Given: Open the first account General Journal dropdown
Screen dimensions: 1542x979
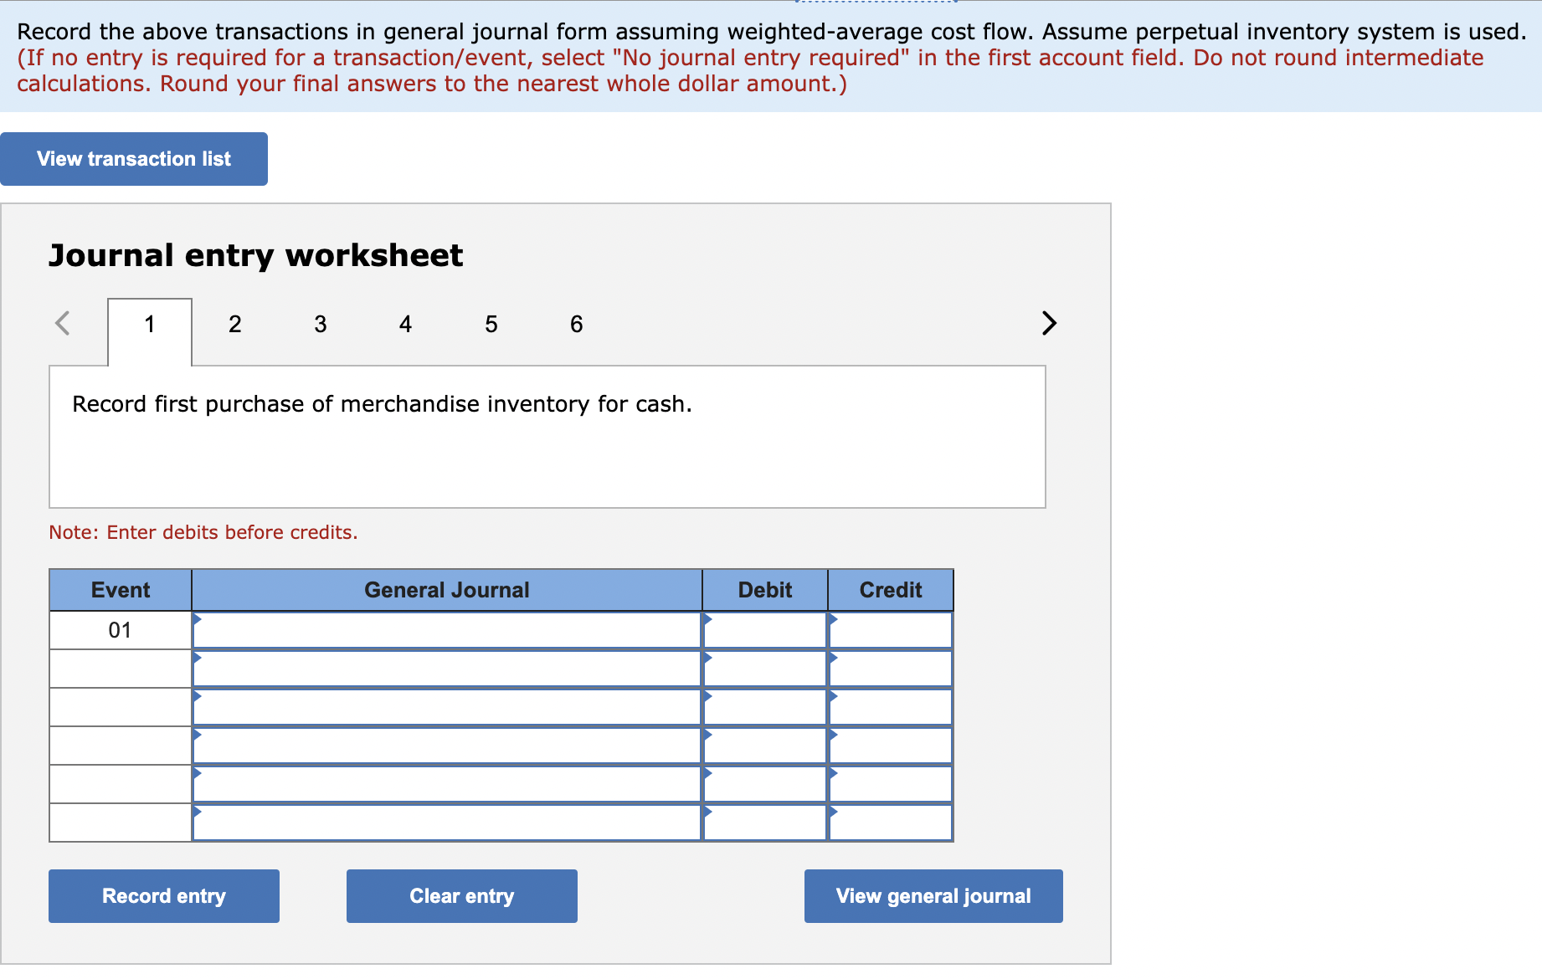Looking at the screenshot, I should coord(446,630).
